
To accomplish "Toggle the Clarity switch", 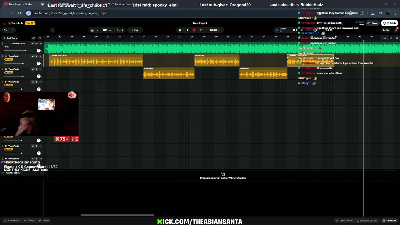I will point(295,30).
